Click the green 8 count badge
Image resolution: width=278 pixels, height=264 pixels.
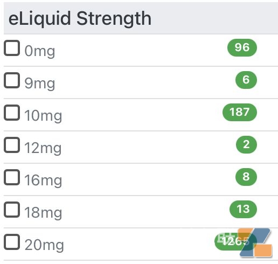246,177
